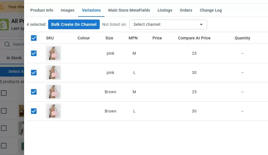View the Orders tab
The image size is (268, 155).
[x=186, y=10]
